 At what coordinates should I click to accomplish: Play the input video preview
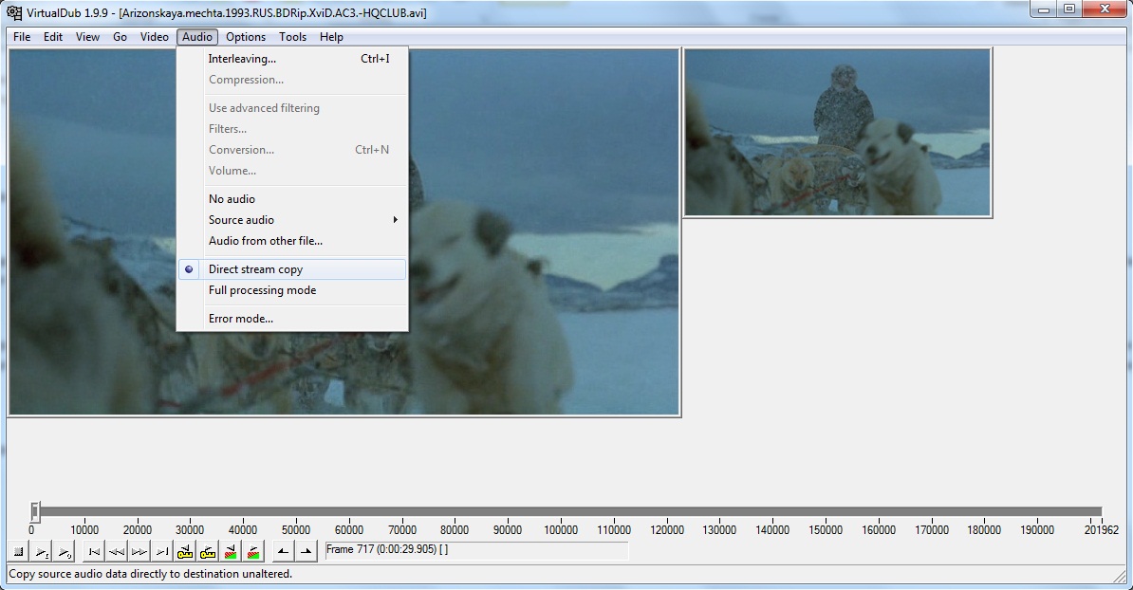pos(43,552)
